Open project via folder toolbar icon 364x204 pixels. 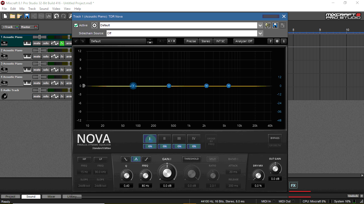point(12,16)
